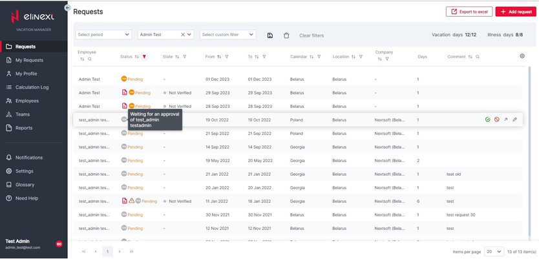Click the Add request button
The height and width of the screenshot is (259, 539).
(x=516, y=12)
